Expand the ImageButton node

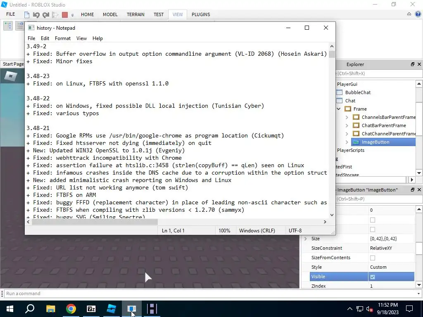pos(347,142)
